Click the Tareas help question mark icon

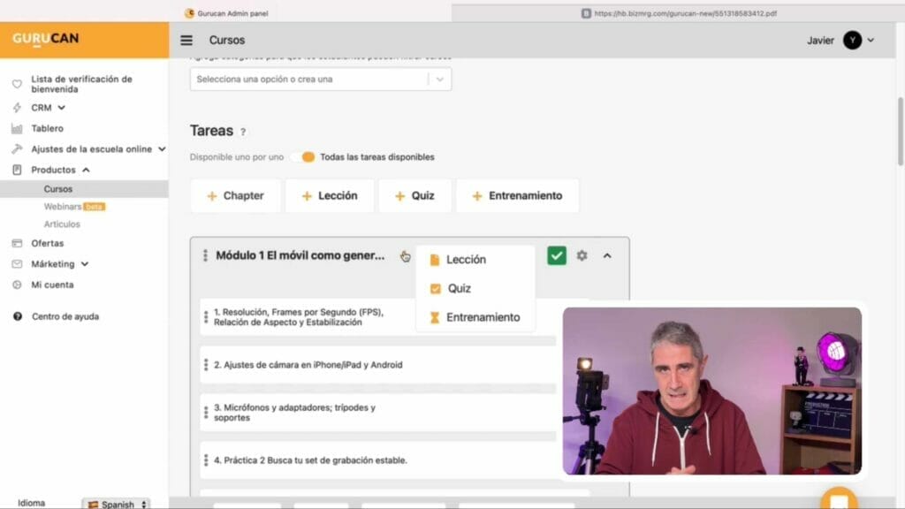point(243,132)
